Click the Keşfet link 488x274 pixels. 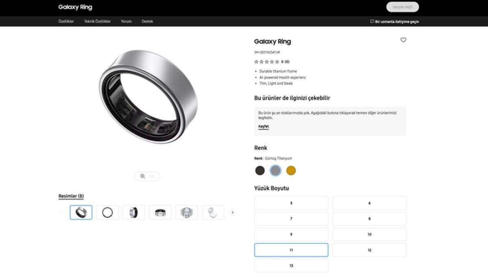[x=263, y=126]
